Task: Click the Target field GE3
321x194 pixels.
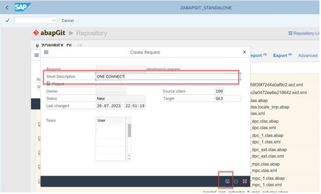Action: [227, 98]
